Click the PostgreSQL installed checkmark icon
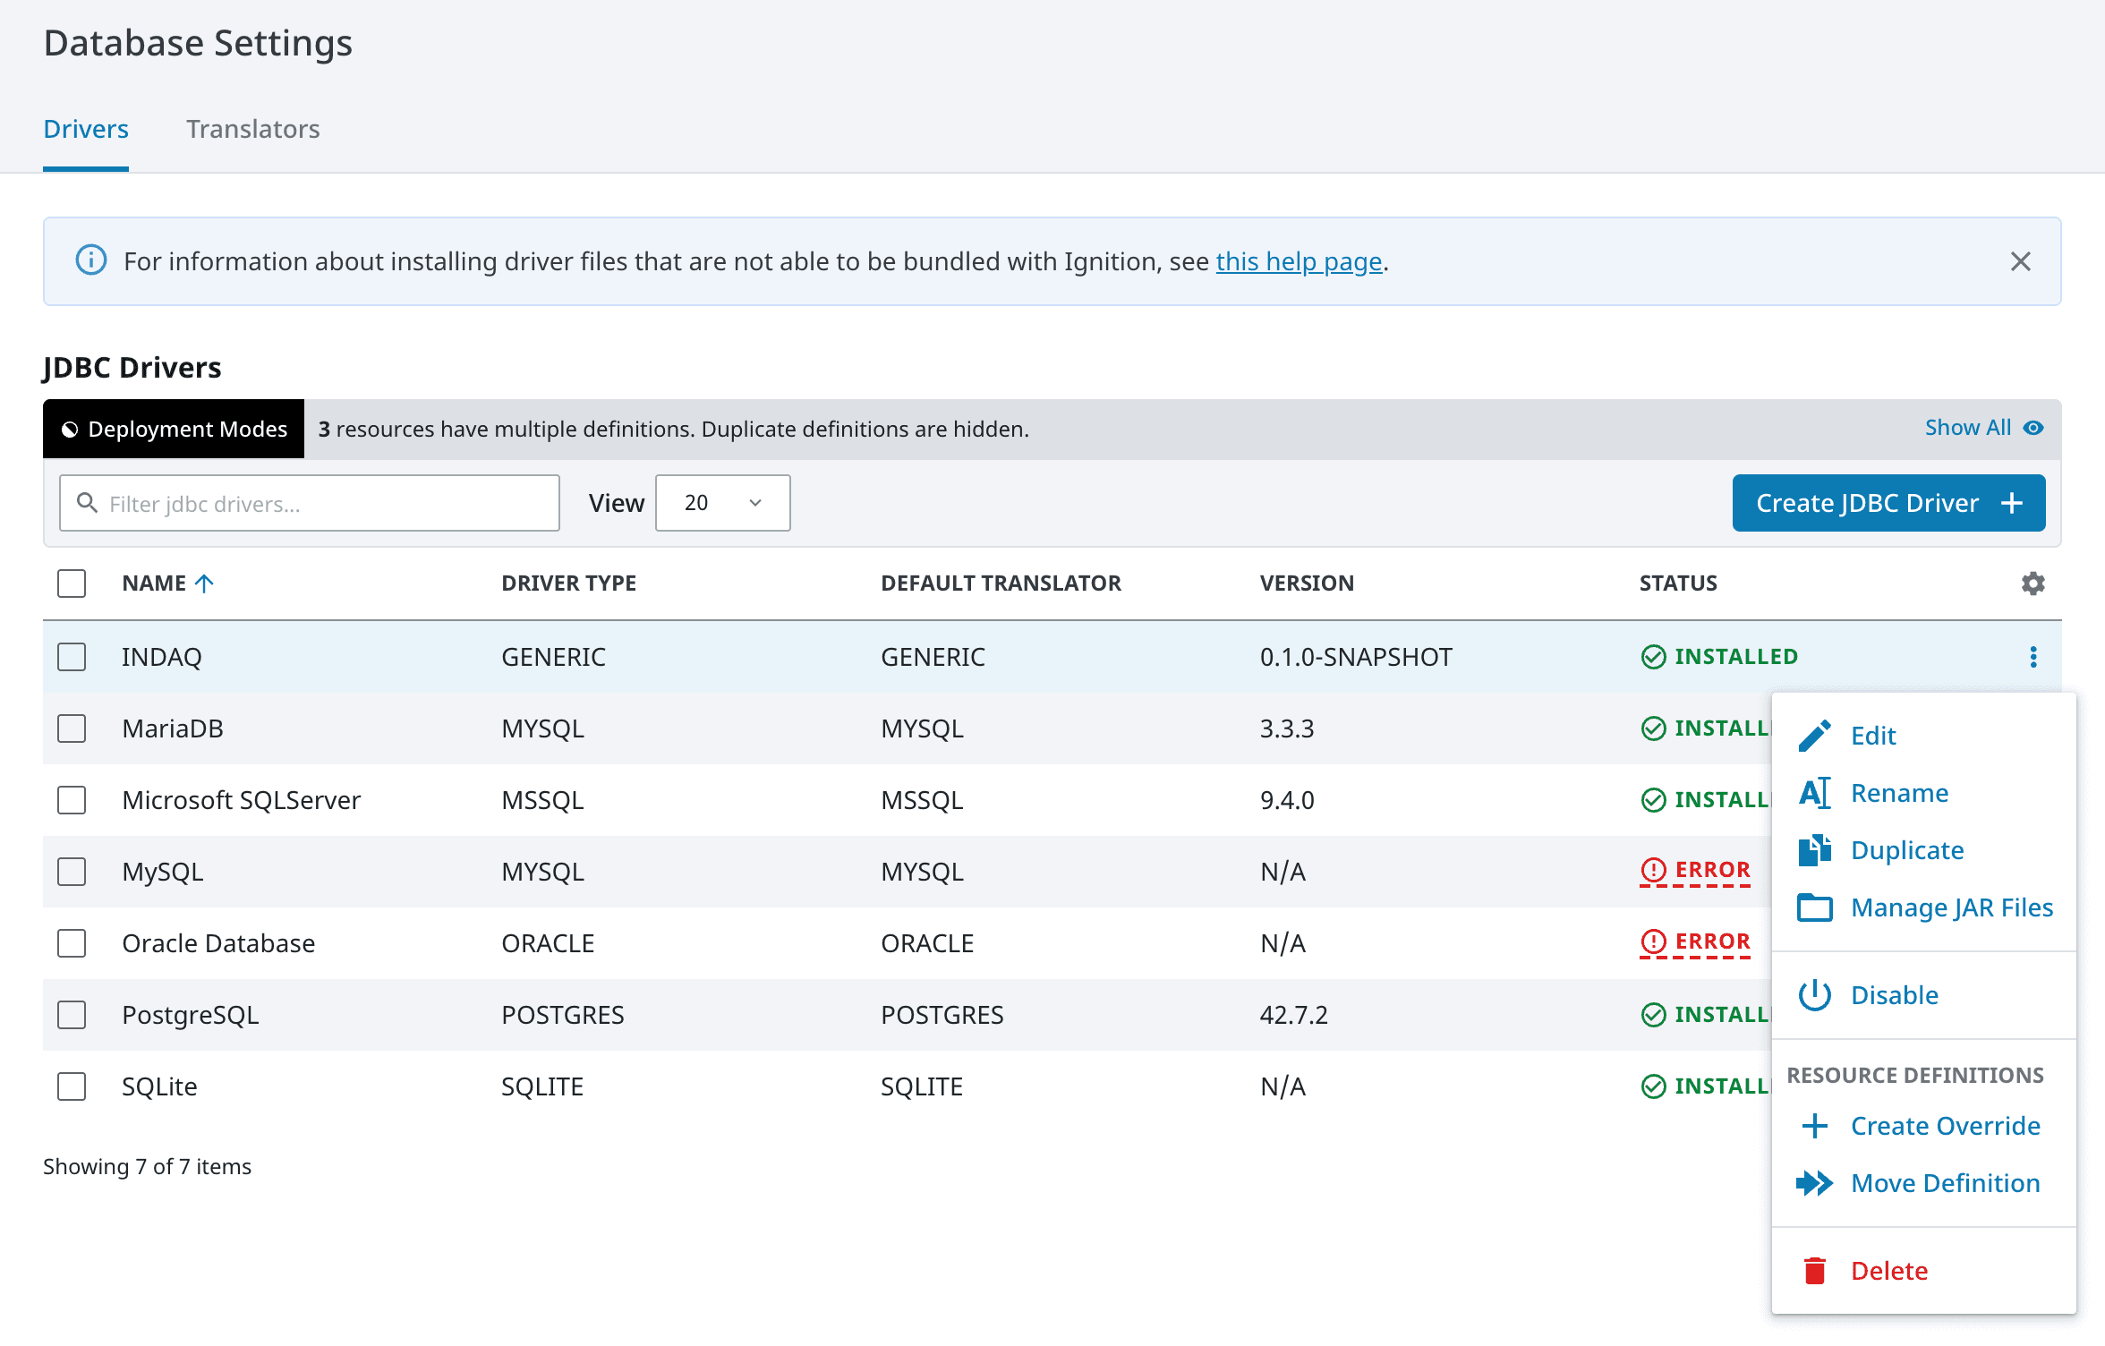Viewport: 2105px width, 1346px height. [1653, 1015]
